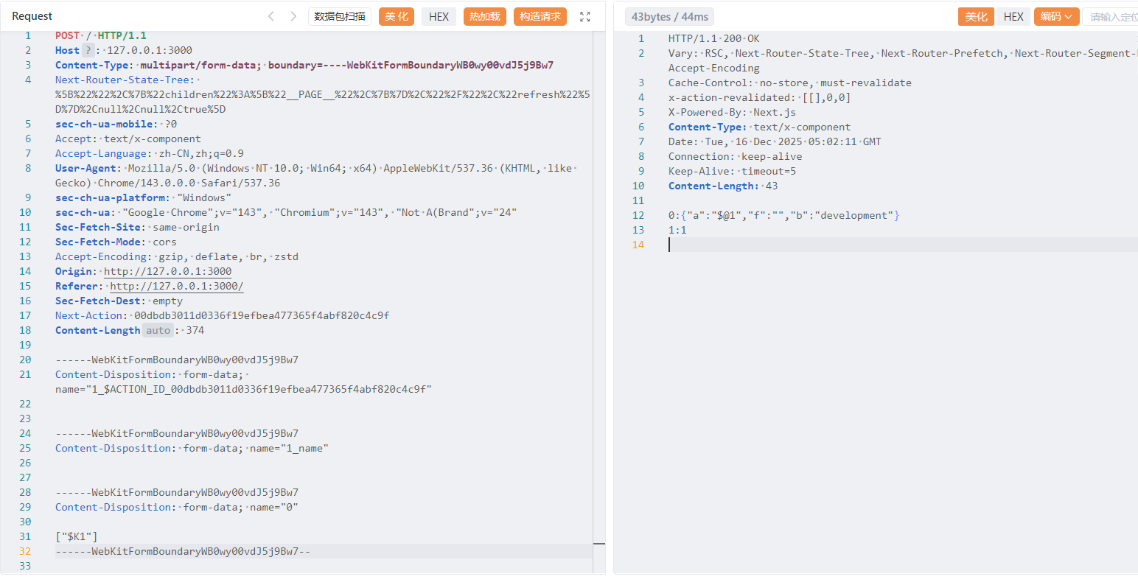Screen dimensions: 1138x585
Task: Click the Request panel title
Action: (32, 16)
